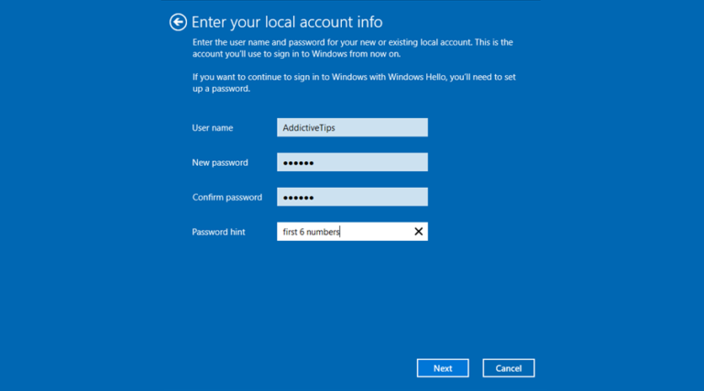Click the paragraph starting "Enter the user name"
The image size is (704, 391).
pyautogui.click(x=352, y=48)
